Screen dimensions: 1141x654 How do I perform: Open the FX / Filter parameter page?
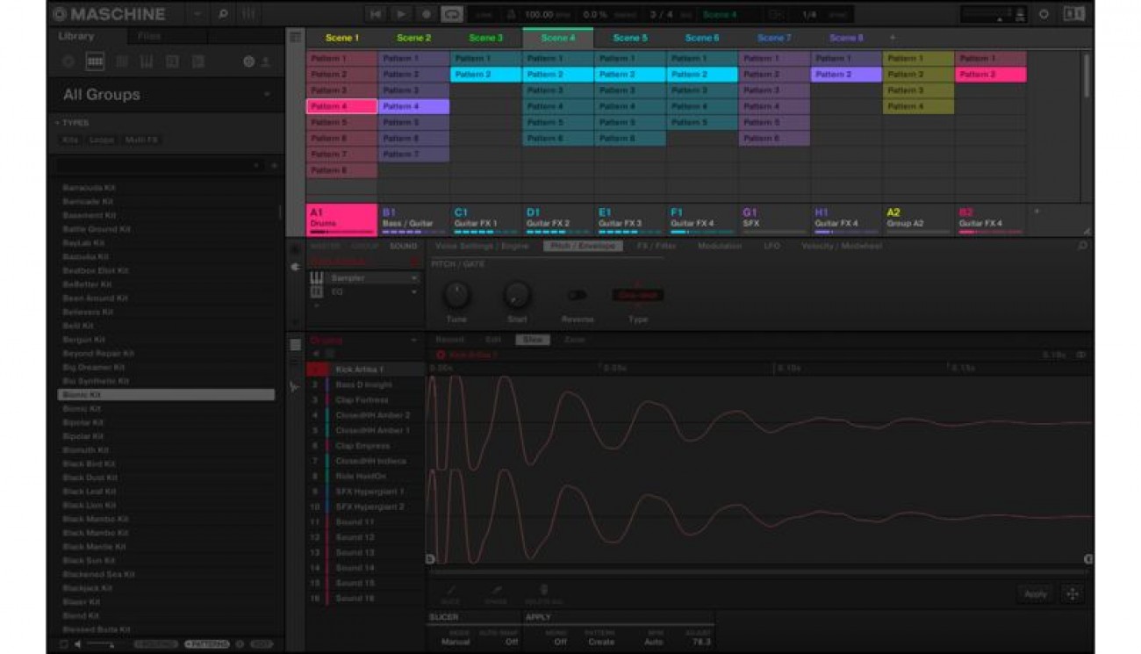click(657, 247)
